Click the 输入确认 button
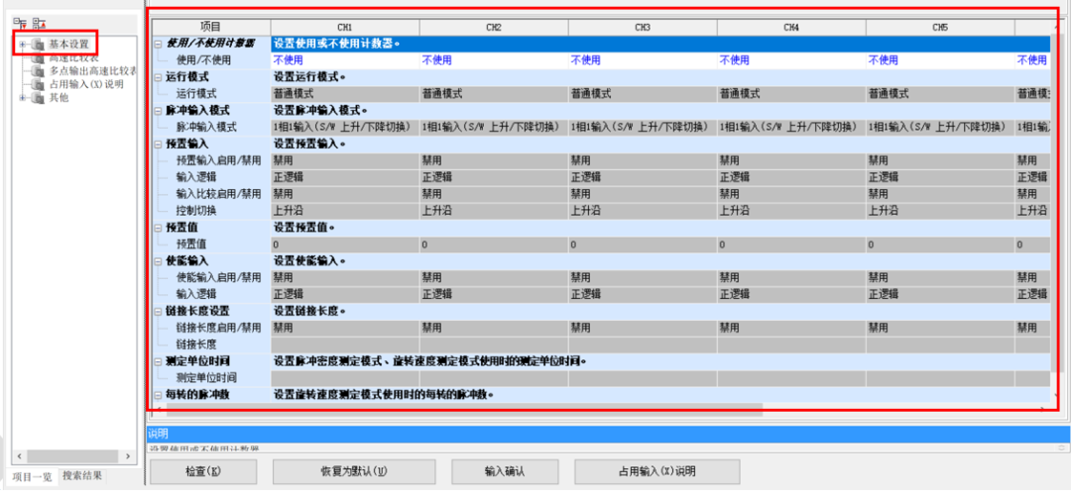 click(504, 471)
